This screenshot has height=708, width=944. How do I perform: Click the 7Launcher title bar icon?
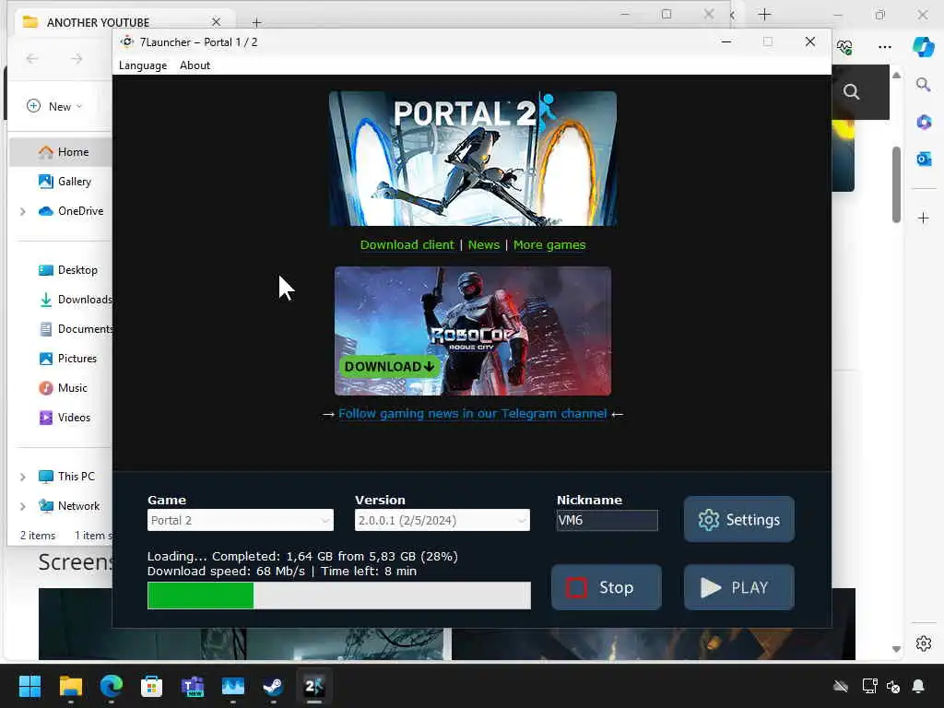pos(127,41)
